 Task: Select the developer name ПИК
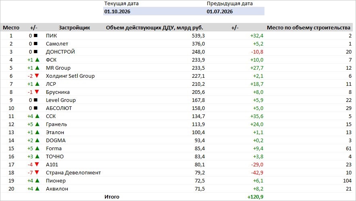(x=51, y=35)
